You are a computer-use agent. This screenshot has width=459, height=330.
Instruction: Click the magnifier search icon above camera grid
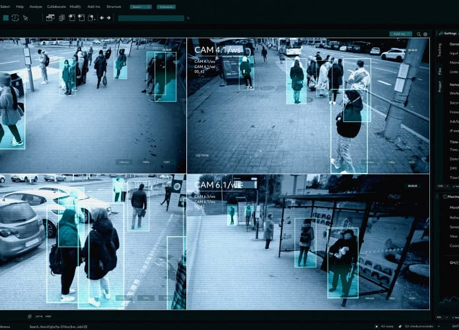[418, 33]
